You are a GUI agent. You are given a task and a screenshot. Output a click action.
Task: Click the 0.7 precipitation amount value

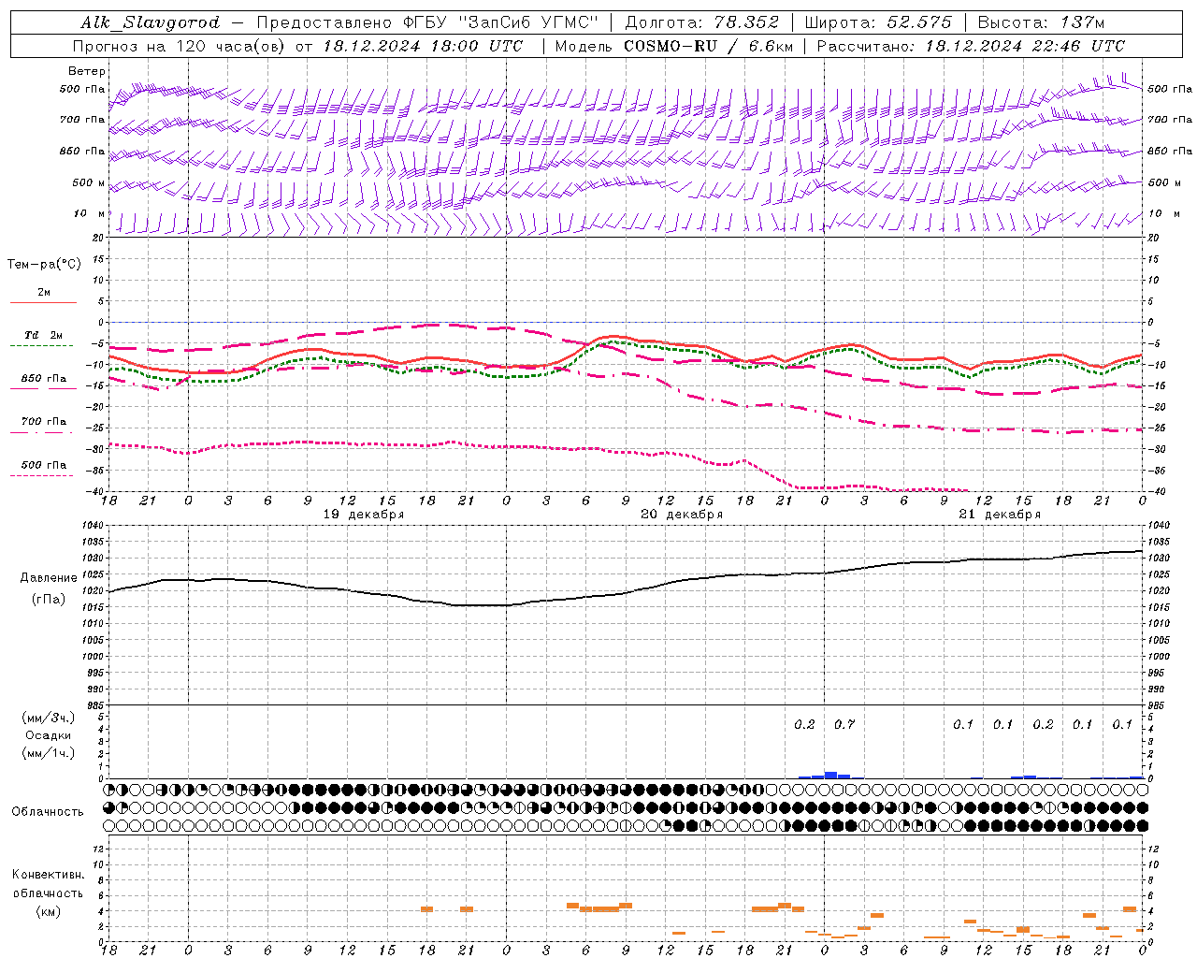coord(844,724)
